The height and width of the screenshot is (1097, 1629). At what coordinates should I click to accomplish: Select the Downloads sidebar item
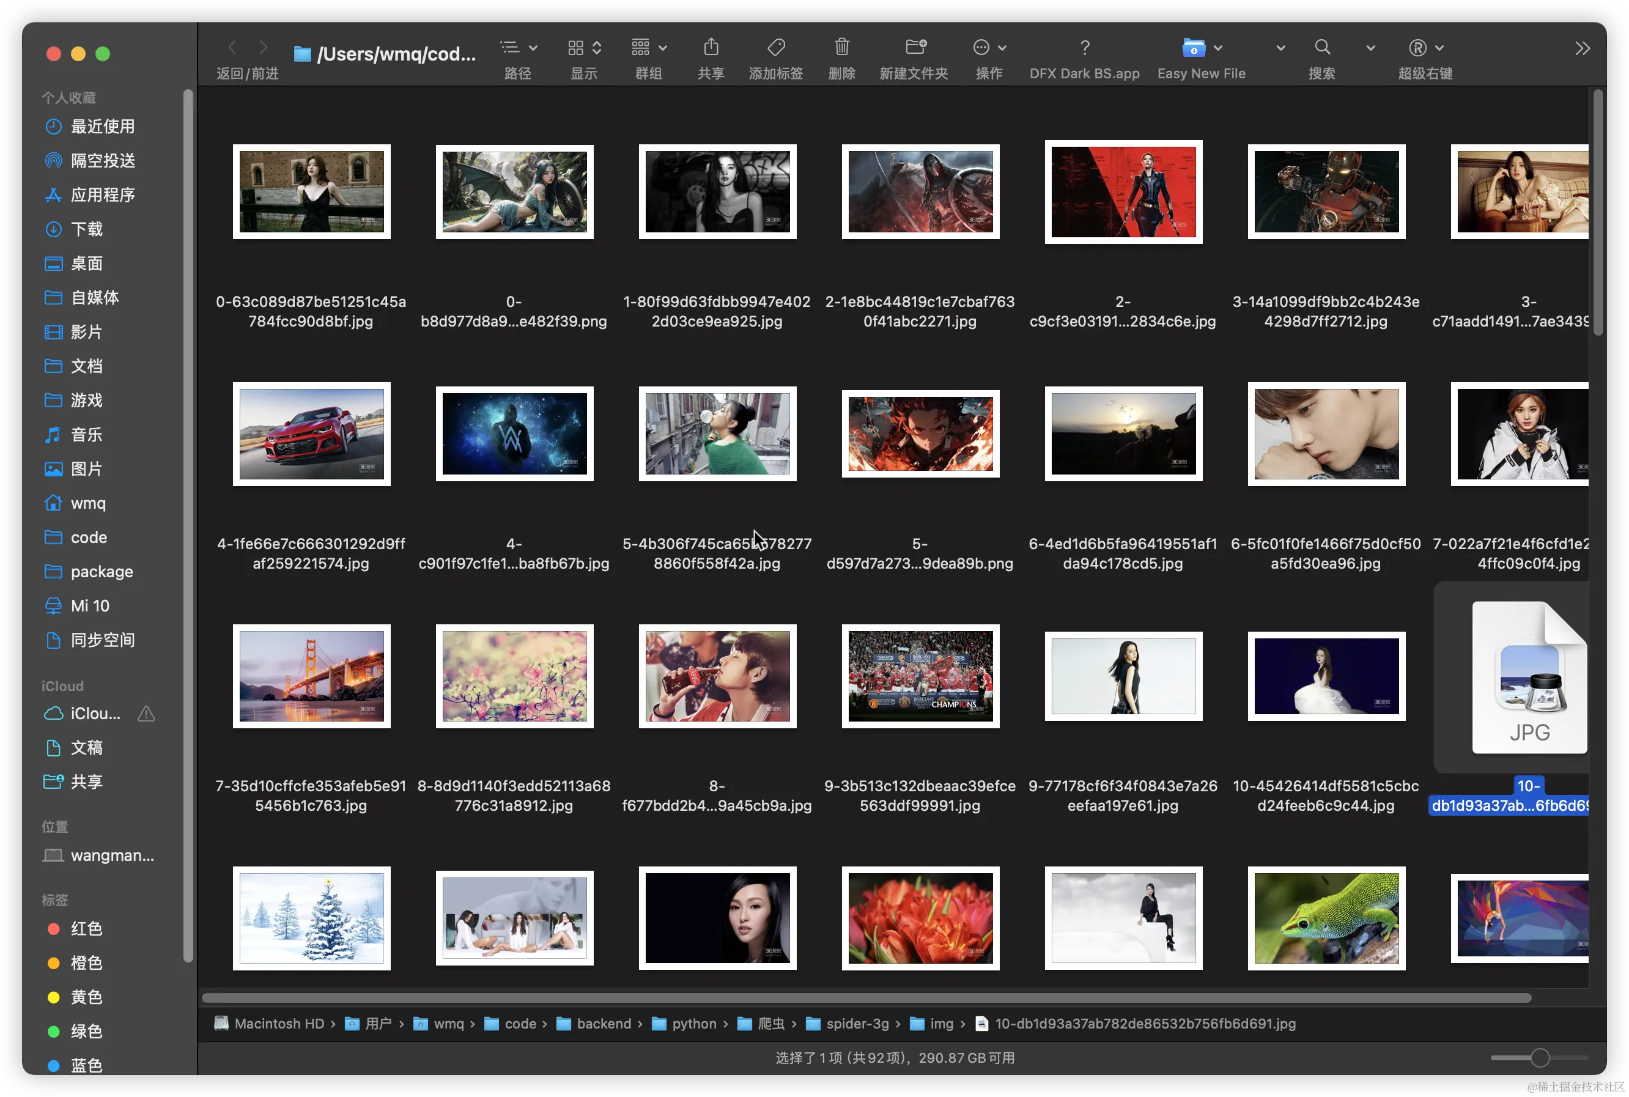click(86, 229)
